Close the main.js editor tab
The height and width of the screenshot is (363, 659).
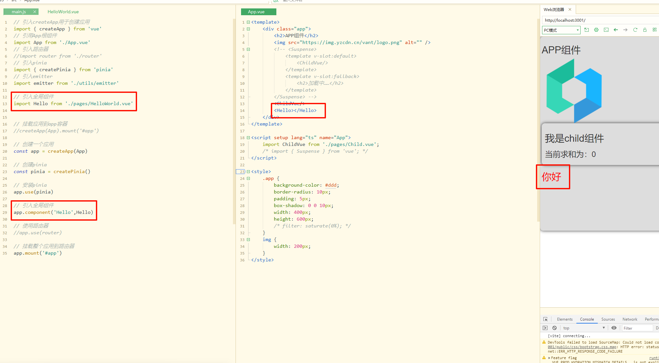35,12
